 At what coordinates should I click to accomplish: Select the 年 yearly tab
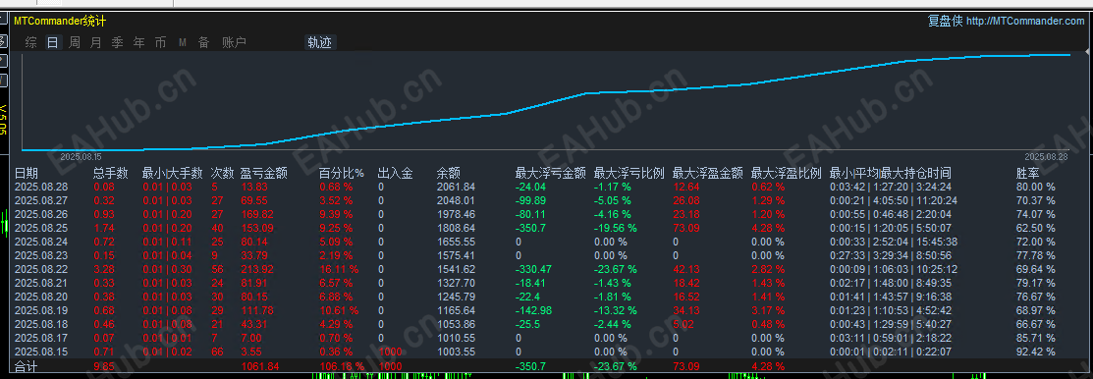click(x=138, y=42)
